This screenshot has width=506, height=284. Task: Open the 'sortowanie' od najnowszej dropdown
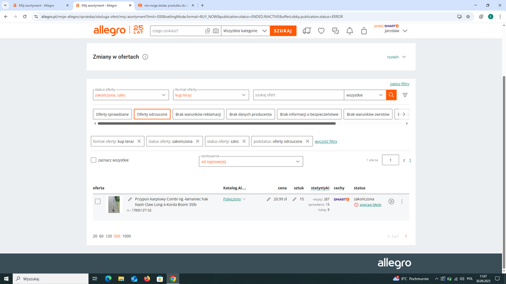coord(298,162)
